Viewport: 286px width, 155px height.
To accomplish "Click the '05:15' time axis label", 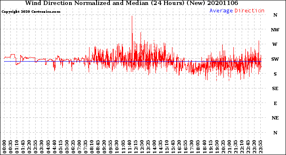I will (61, 147).
